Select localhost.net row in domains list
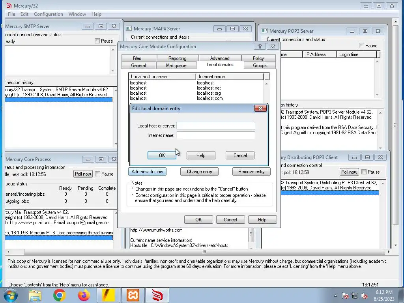This screenshot has height=303, width=404. click(x=196, y=88)
